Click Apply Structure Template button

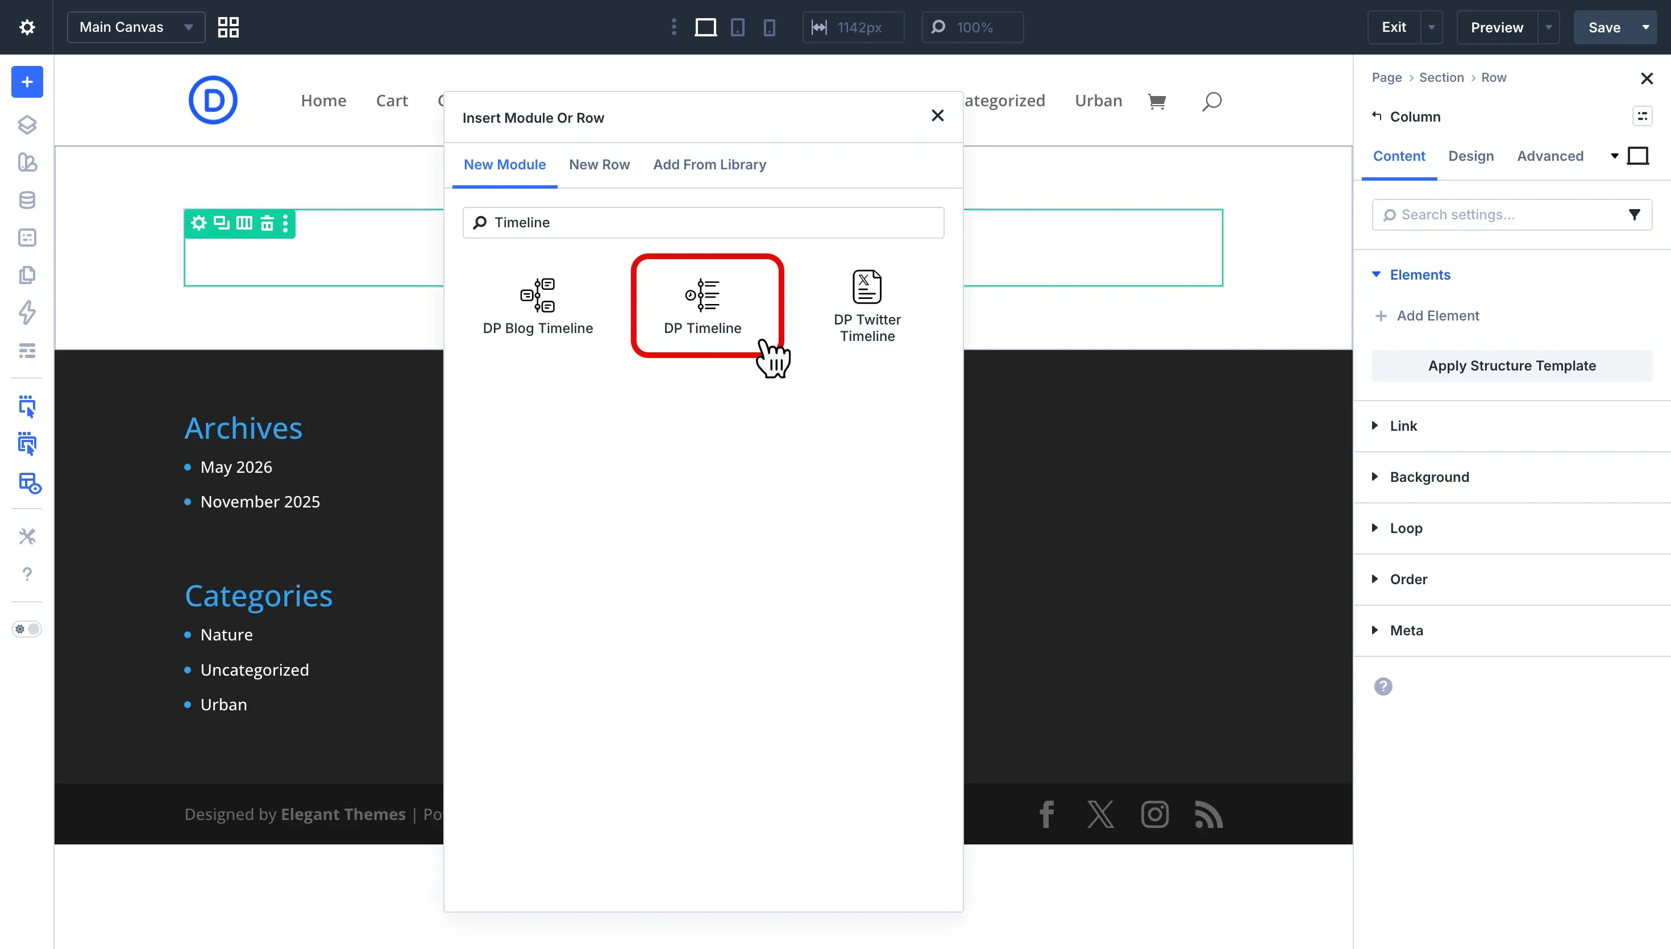point(1512,367)
